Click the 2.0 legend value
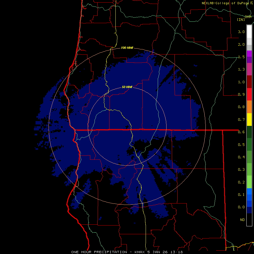The image size is (254, 254). pos(241,44)
